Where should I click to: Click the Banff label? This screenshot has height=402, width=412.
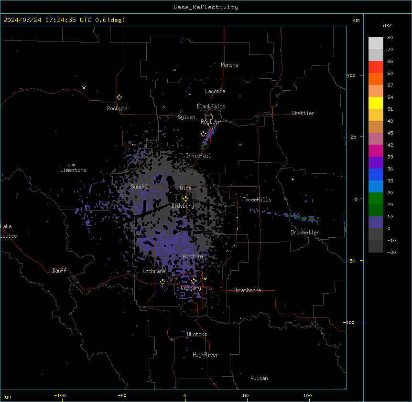[59, 271]
